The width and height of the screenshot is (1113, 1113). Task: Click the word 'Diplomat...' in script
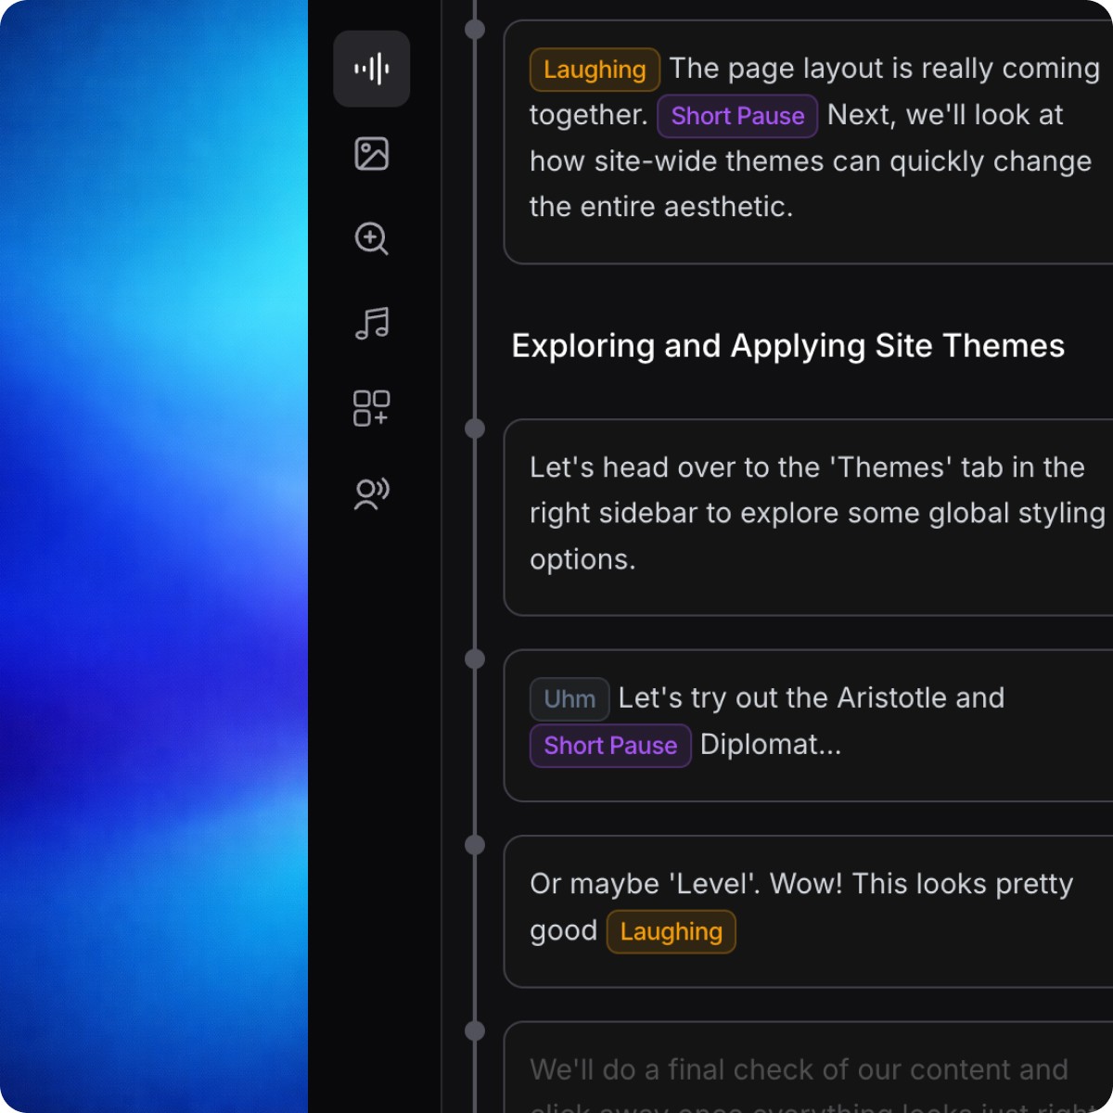pyautogui.click(x=771, y=745)
